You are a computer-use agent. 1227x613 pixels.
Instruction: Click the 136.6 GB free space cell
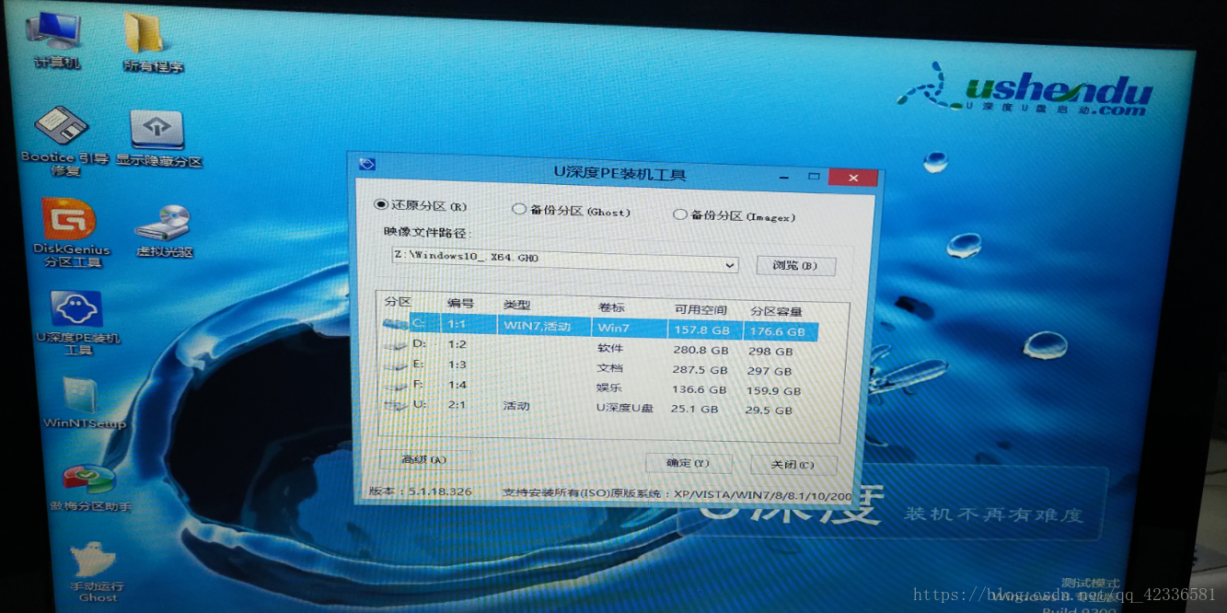pos(700,390)
